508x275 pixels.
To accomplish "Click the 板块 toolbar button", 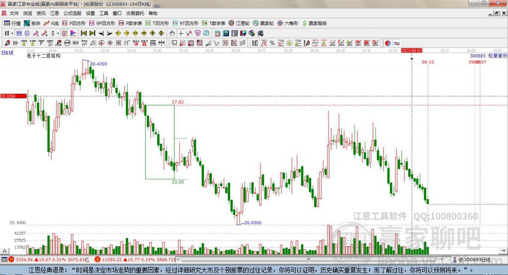I will (32, 23).
